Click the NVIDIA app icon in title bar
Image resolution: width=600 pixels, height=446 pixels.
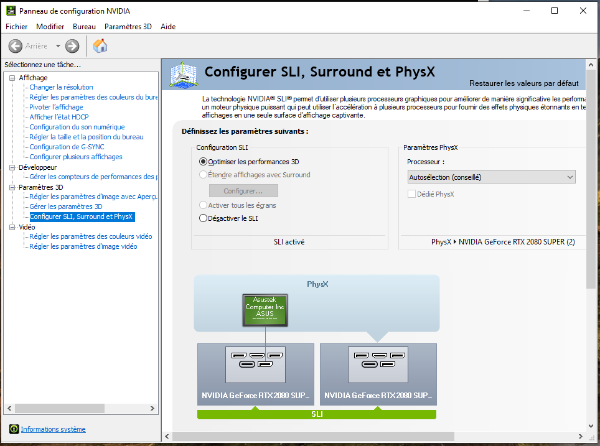11,11
